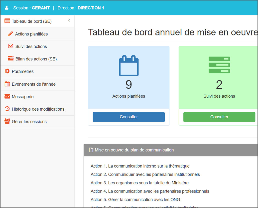The image size is (258, 208).
Task: Click the calendar icon for Evénements de l'année
Action: [x=7, y=84]
